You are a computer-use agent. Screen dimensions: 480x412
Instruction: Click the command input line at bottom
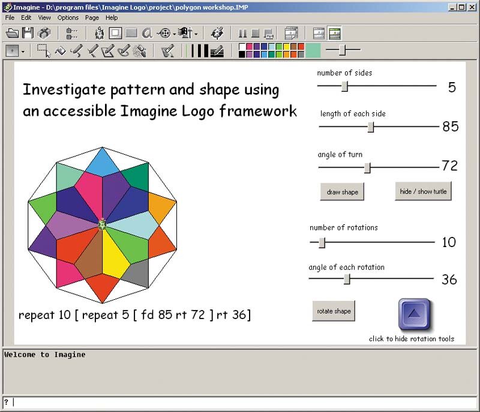240,402
